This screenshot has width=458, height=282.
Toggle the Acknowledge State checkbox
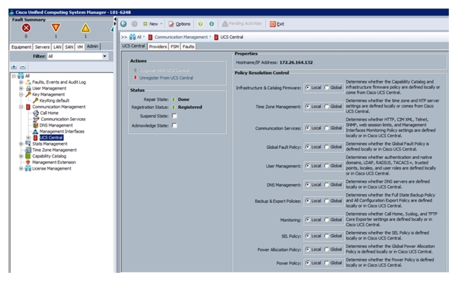175,126
